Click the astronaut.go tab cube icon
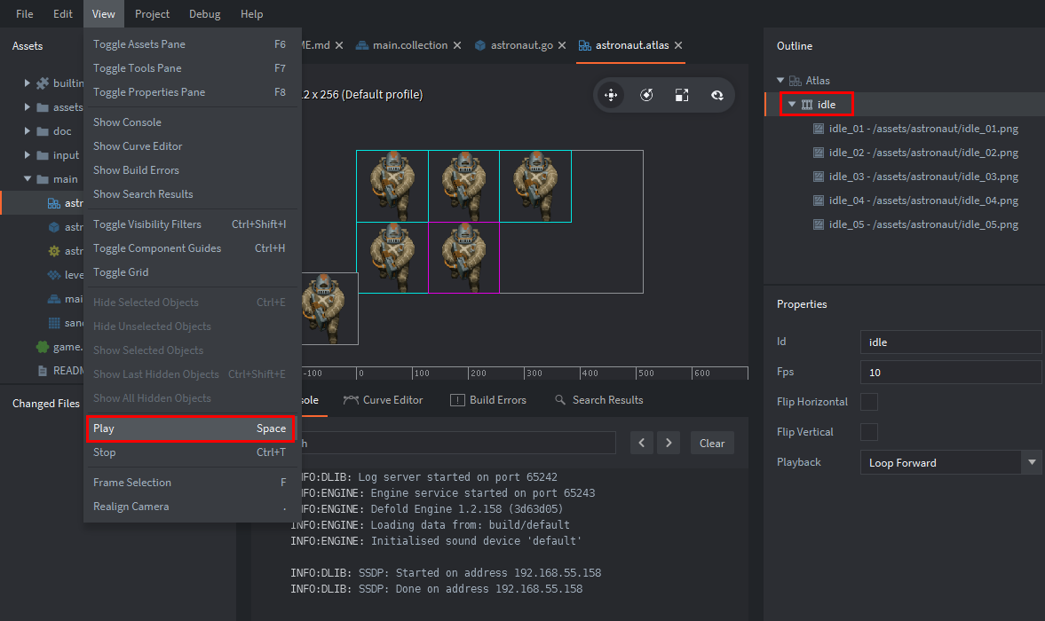 (479, 45)
